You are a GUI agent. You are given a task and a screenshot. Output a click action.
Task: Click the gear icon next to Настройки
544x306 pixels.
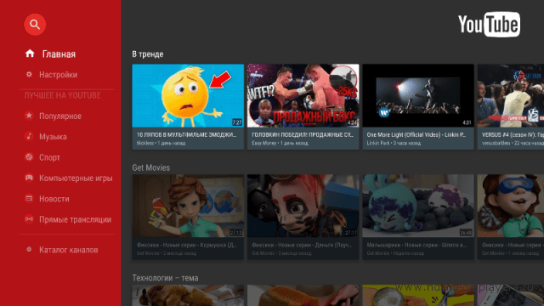pyautogui.click(x=29, y=74)
